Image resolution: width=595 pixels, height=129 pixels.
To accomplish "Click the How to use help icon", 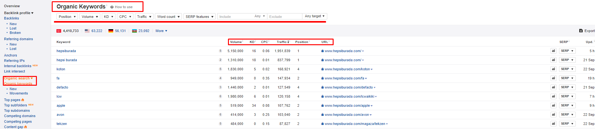I will click(x=112, y=7).
